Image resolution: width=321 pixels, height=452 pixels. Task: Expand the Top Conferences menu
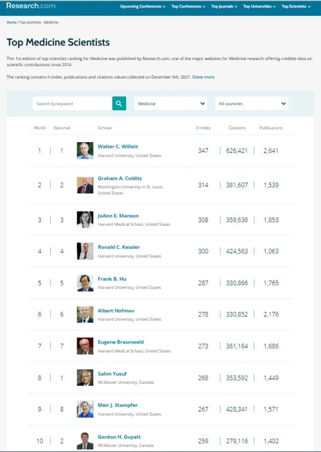189,6
